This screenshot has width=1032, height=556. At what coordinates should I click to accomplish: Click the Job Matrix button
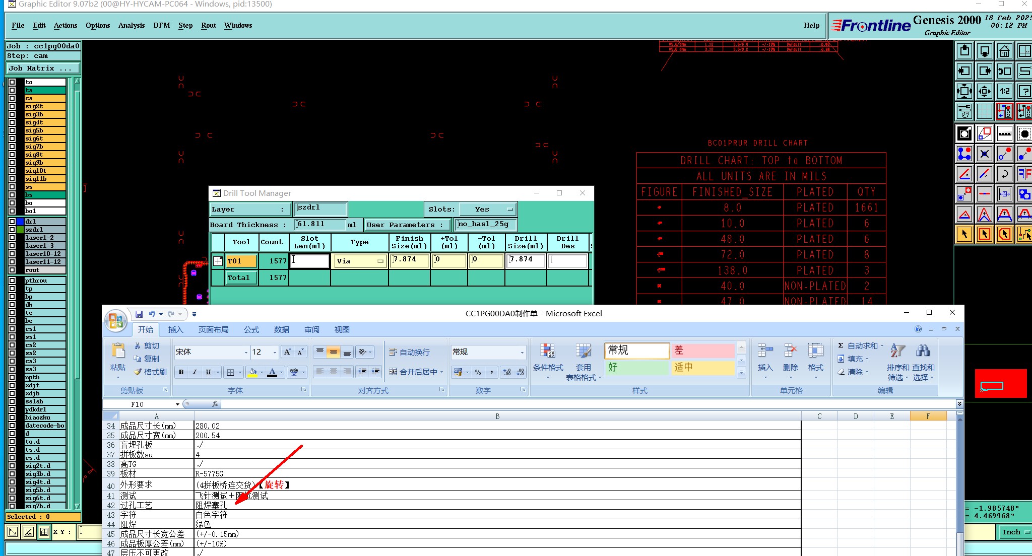pyautogui.click(x=42, y=68)
